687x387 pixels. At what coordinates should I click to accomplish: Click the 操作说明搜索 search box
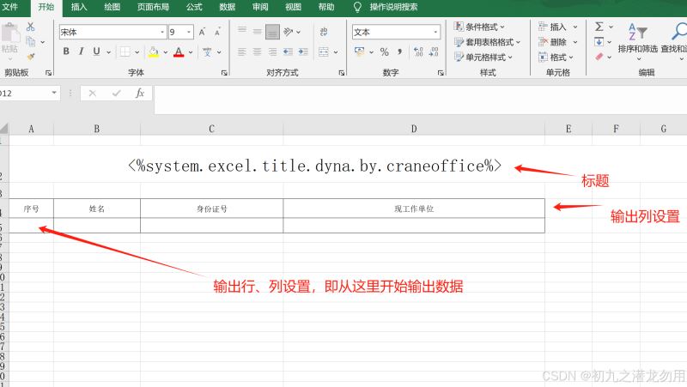coord(393,7)
